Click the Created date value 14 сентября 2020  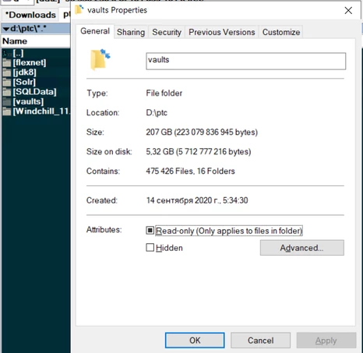pyautogui.click(x=197, y=200)
